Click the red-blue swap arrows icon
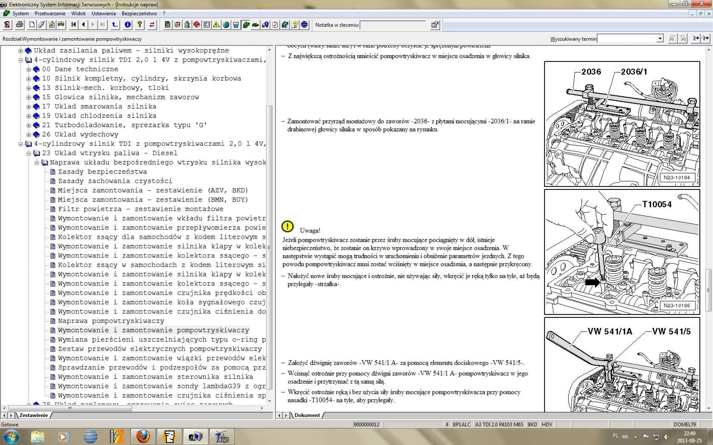The height and width of the screenshot is (445, 713). (x=152, y=25)
